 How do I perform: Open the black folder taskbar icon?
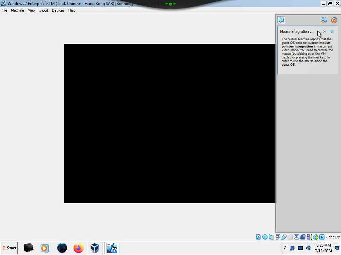click(x=29, y=248)
